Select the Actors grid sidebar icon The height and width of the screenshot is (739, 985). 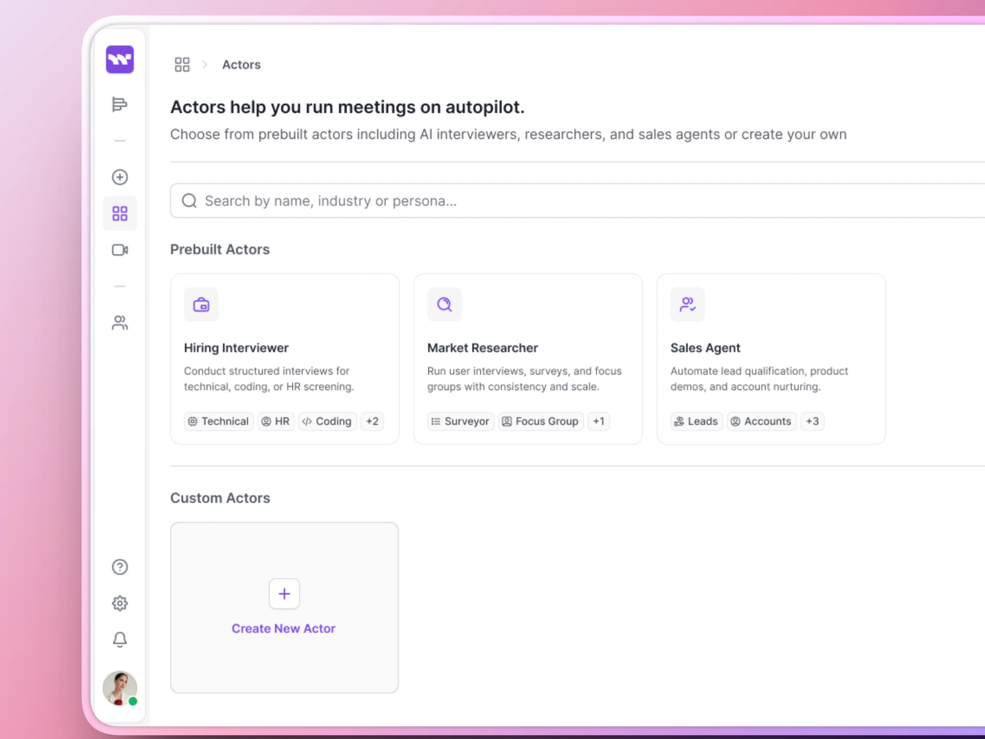(120, 213)
